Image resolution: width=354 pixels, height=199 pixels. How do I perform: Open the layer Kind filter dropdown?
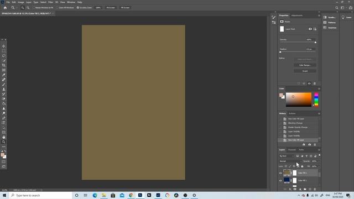[287, 156]
